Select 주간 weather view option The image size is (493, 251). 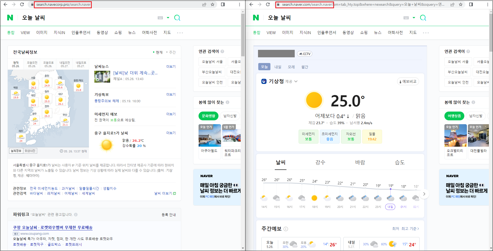tap(171, 52)
